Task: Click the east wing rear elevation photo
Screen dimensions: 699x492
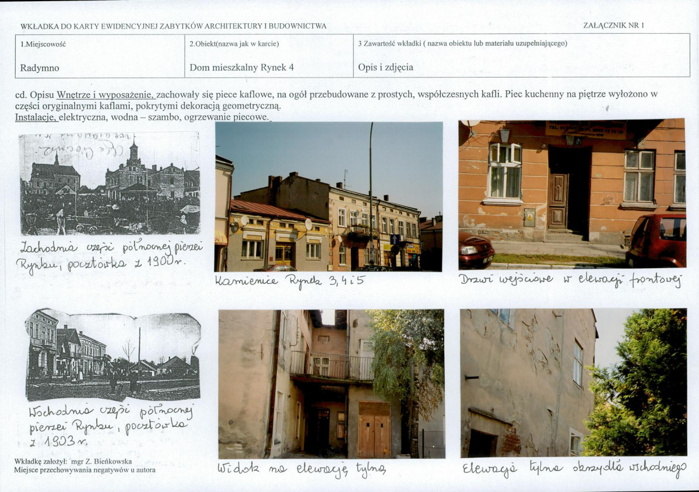Action: pyautogui.click(x=573, y=383)
